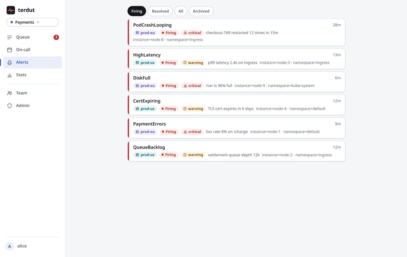
Task: Select the All filter tab
Action: pyautogui.click(x=181, y=11)
